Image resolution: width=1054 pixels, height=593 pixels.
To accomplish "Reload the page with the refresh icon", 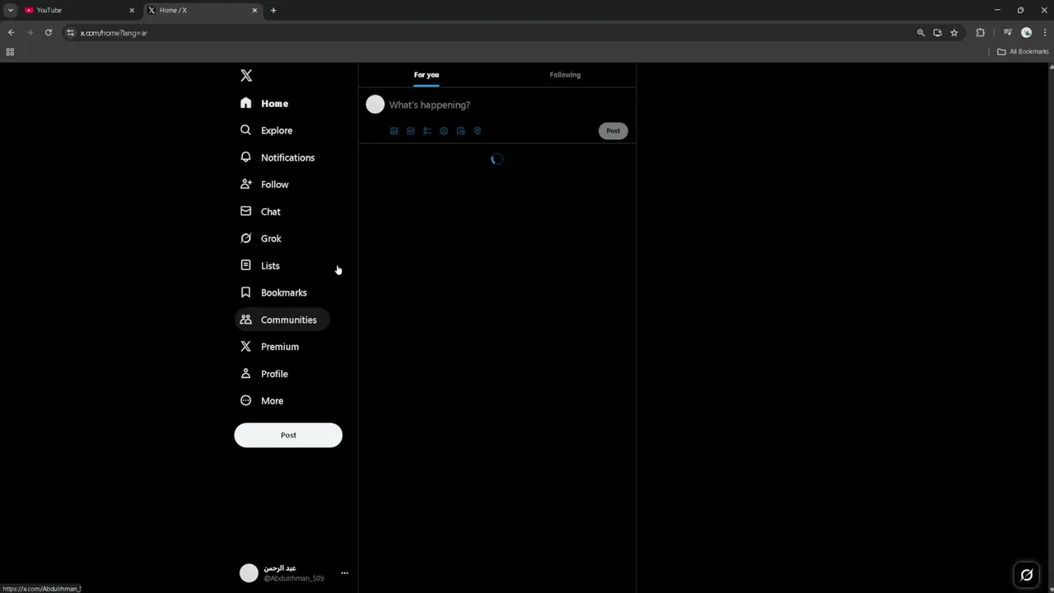I will (49, 33).
